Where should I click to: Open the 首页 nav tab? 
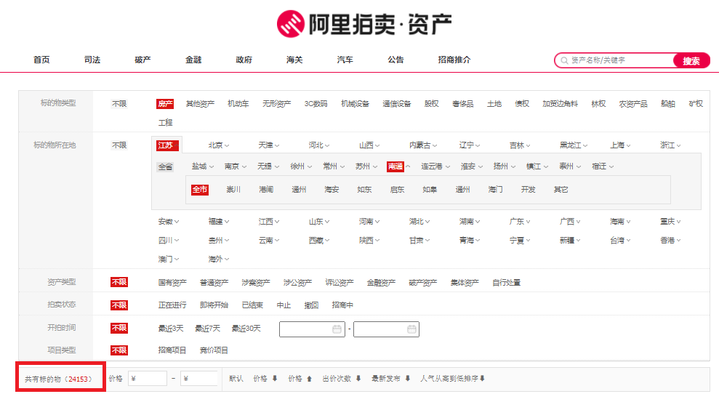pyautogui.click(x=41, y=60)
